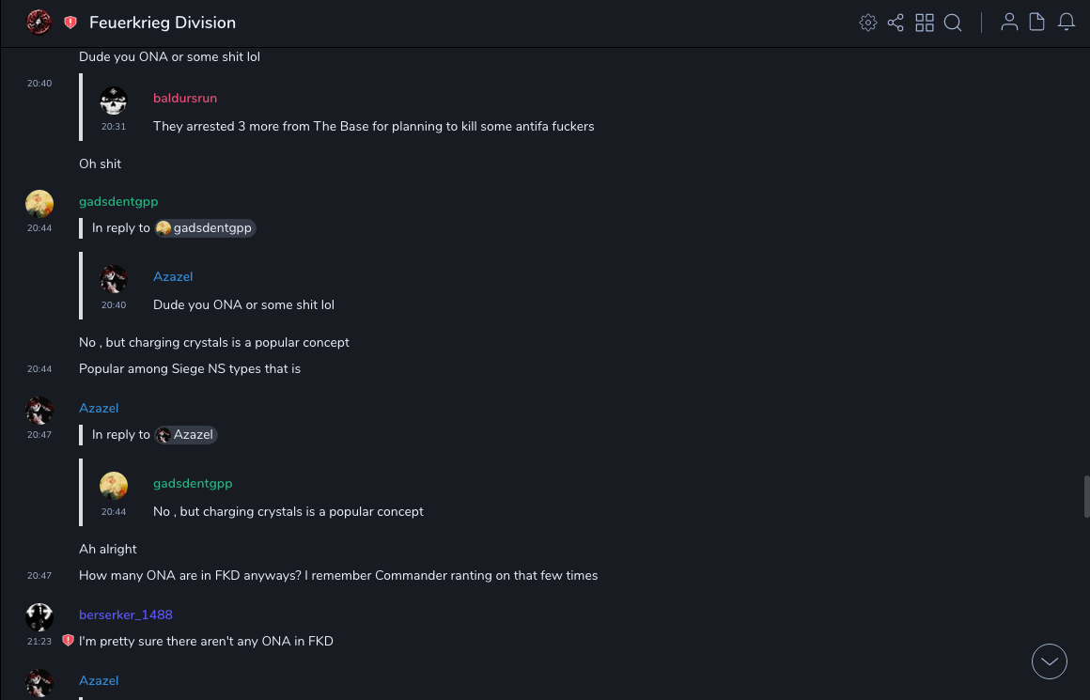This screenshot has height=700, width=1090.
Task: Click the chat scrollbar thumb
Action: point(1086,496)
